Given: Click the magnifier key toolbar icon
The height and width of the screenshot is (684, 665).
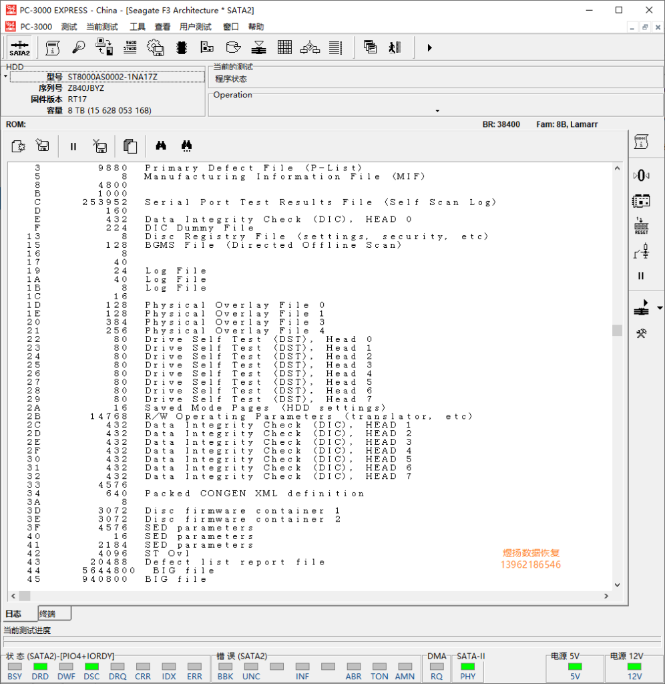Looking at the screenshot, I should tap(79, 47).
